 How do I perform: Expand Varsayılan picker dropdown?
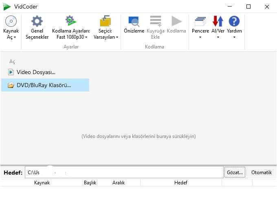[117, 37]
